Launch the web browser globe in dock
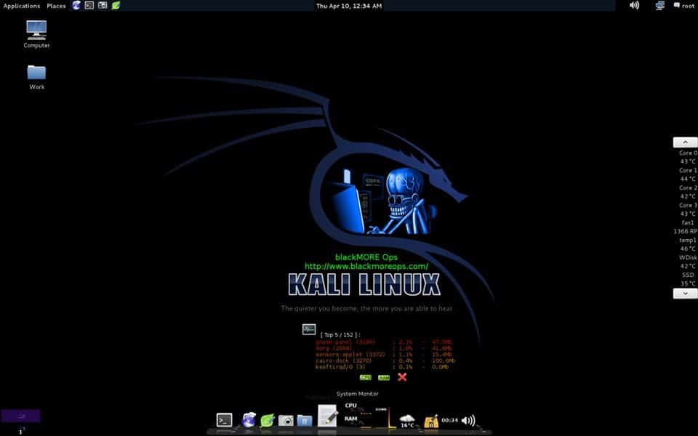This screenshot has width=698, height=436. coord(249,419)
